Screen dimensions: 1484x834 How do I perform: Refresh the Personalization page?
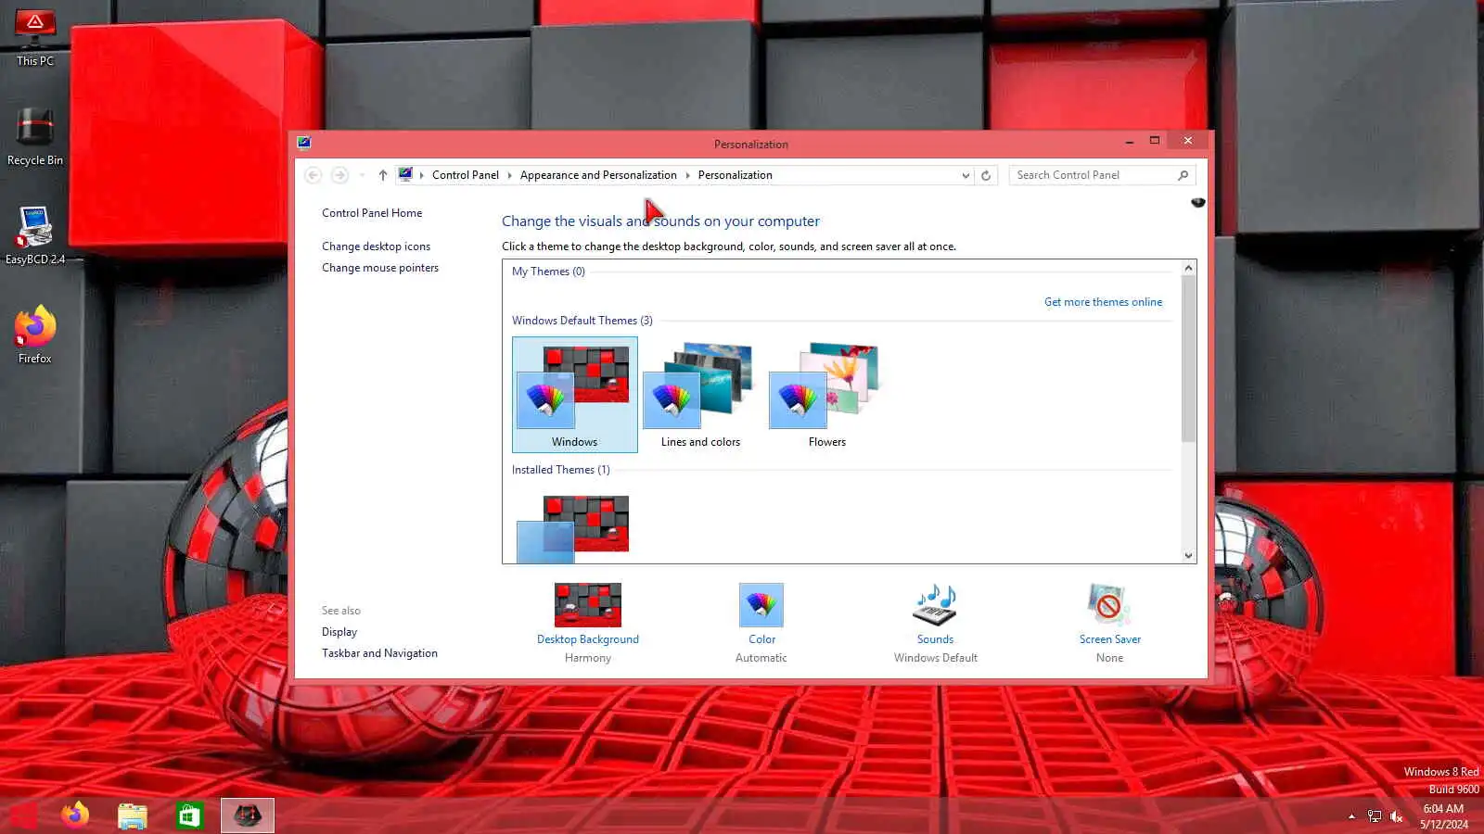(986, 175)
